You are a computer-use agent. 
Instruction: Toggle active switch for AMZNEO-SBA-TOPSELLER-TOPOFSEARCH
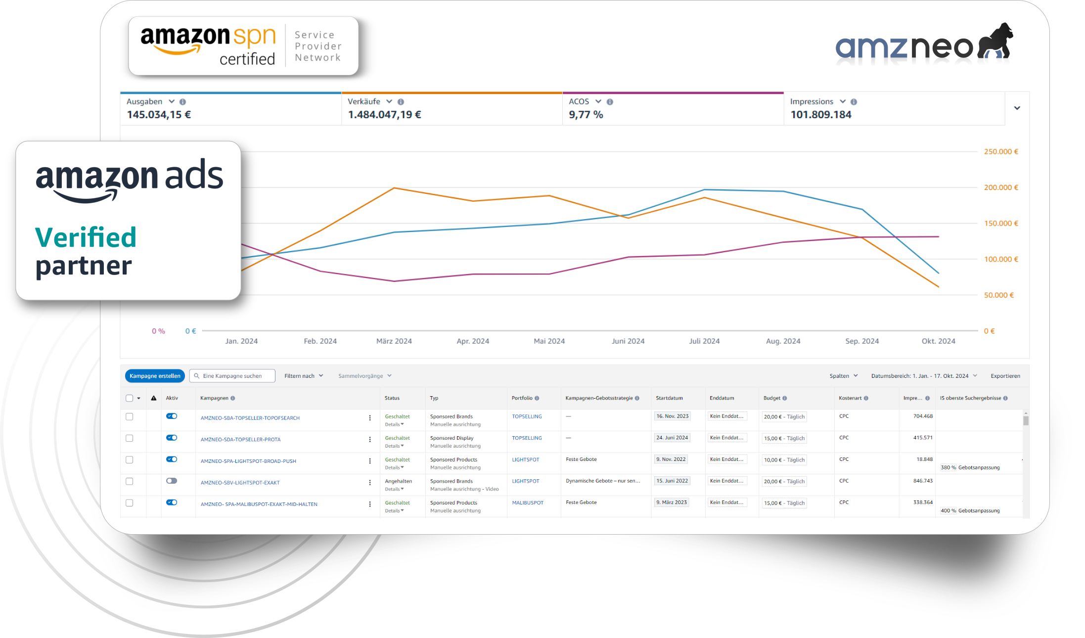pyautogui.click(x=172, y=416)
